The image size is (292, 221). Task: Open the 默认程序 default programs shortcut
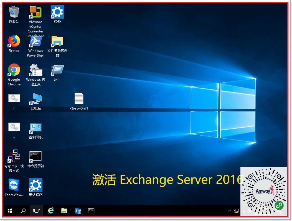[x=35, y=188]
